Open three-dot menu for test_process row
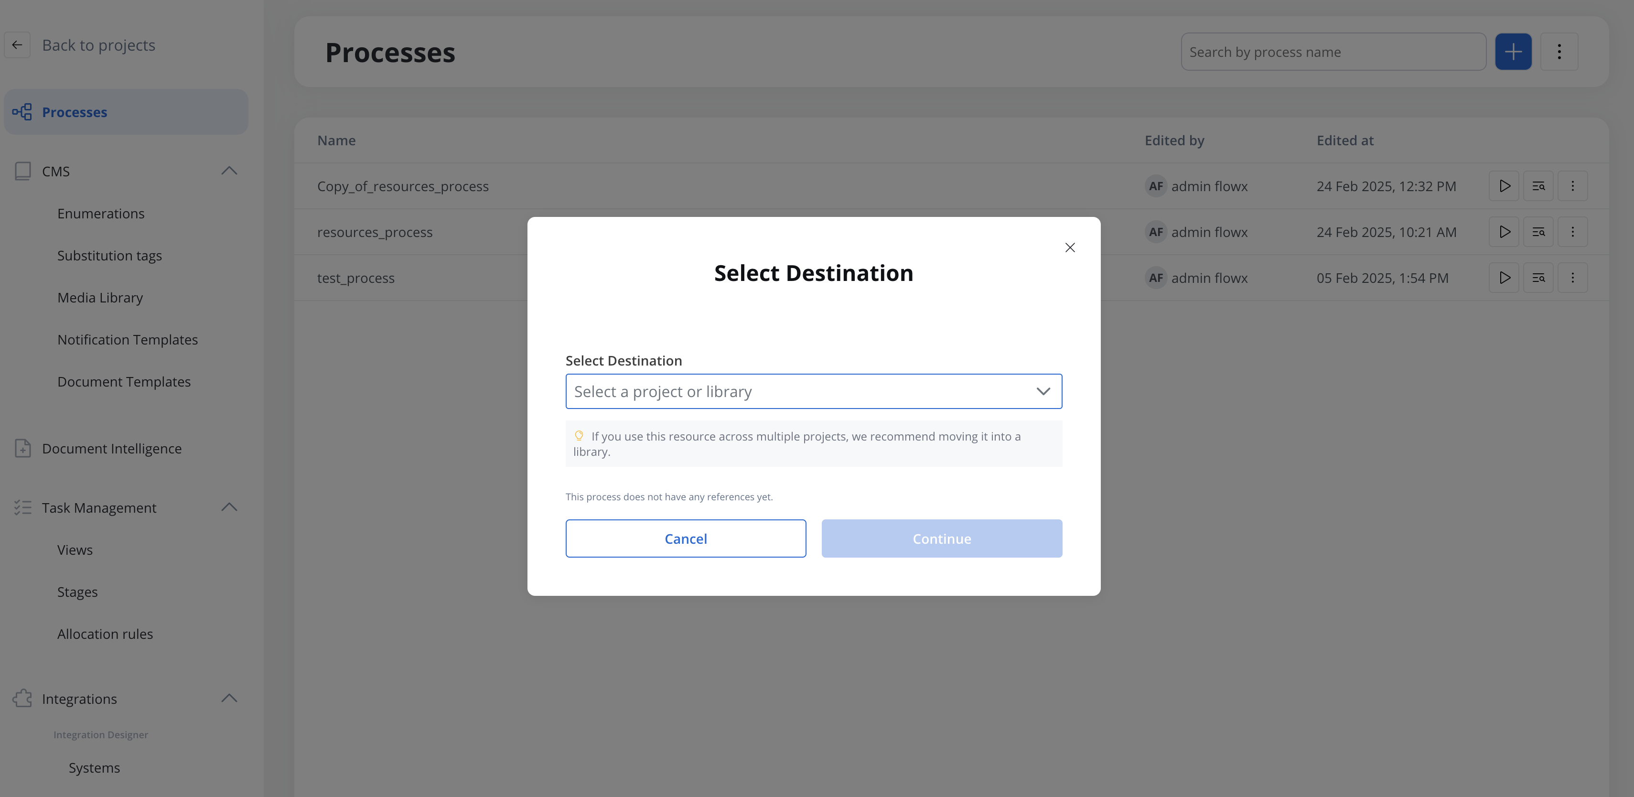This screenshot has width=1634, height=797. point(1572,278)
